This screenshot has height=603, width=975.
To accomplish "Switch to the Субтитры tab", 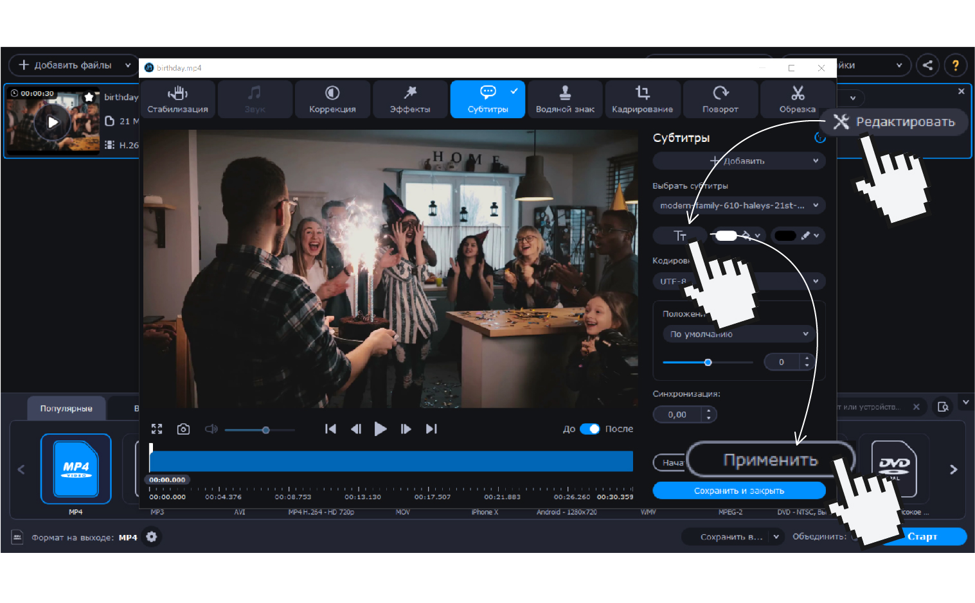I will 488,100.
